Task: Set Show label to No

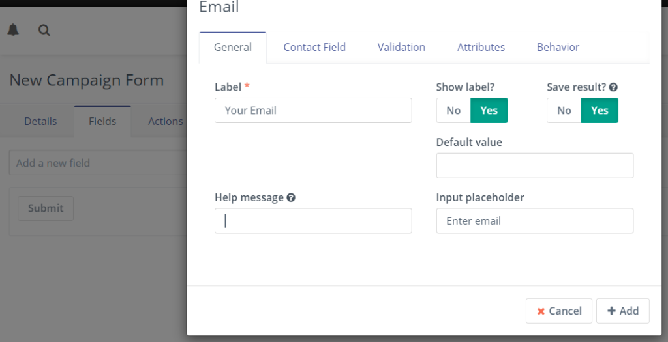Action: point(453,111)
